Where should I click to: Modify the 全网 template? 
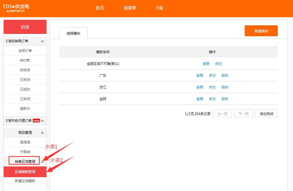pyautogui.click(x=212, y=99)
